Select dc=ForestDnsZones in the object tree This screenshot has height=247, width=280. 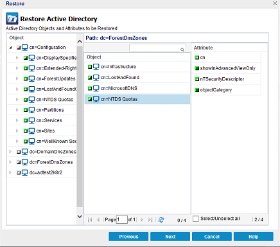(x=51, y=162)
